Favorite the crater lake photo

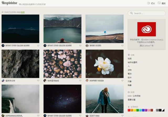tap(80, 45)
